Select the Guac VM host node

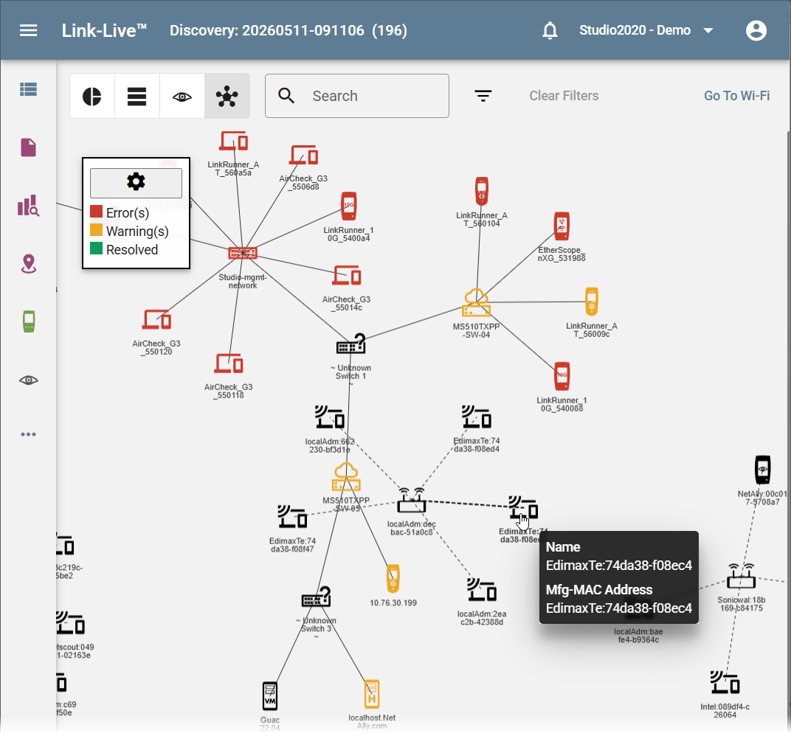tap(270, 696)
